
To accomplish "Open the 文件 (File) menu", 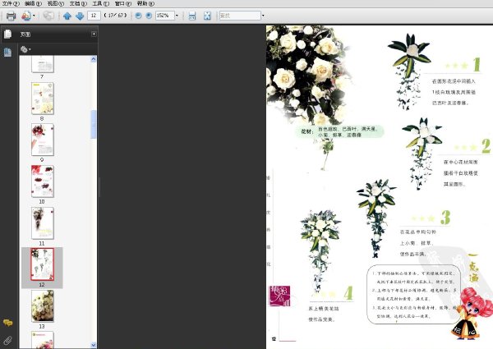I will pyautogui.click(x=11, y=3).
